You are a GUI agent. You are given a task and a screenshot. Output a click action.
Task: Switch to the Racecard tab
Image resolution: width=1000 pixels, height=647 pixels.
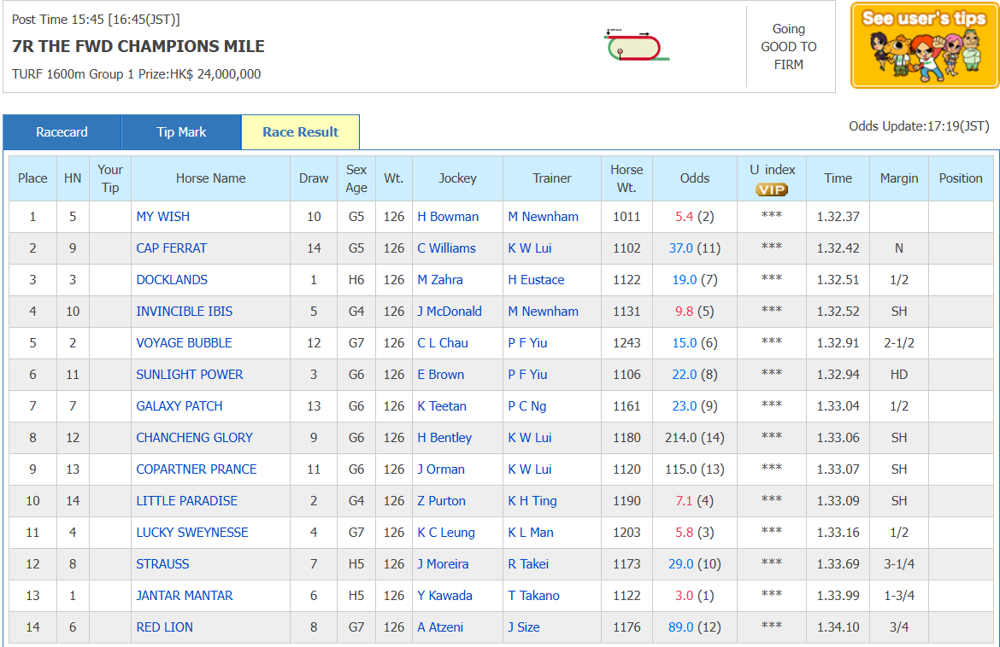point(62,131)
